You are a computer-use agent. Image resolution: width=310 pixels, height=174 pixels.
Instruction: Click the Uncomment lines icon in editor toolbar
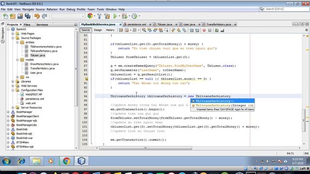[x=222, y=30]
